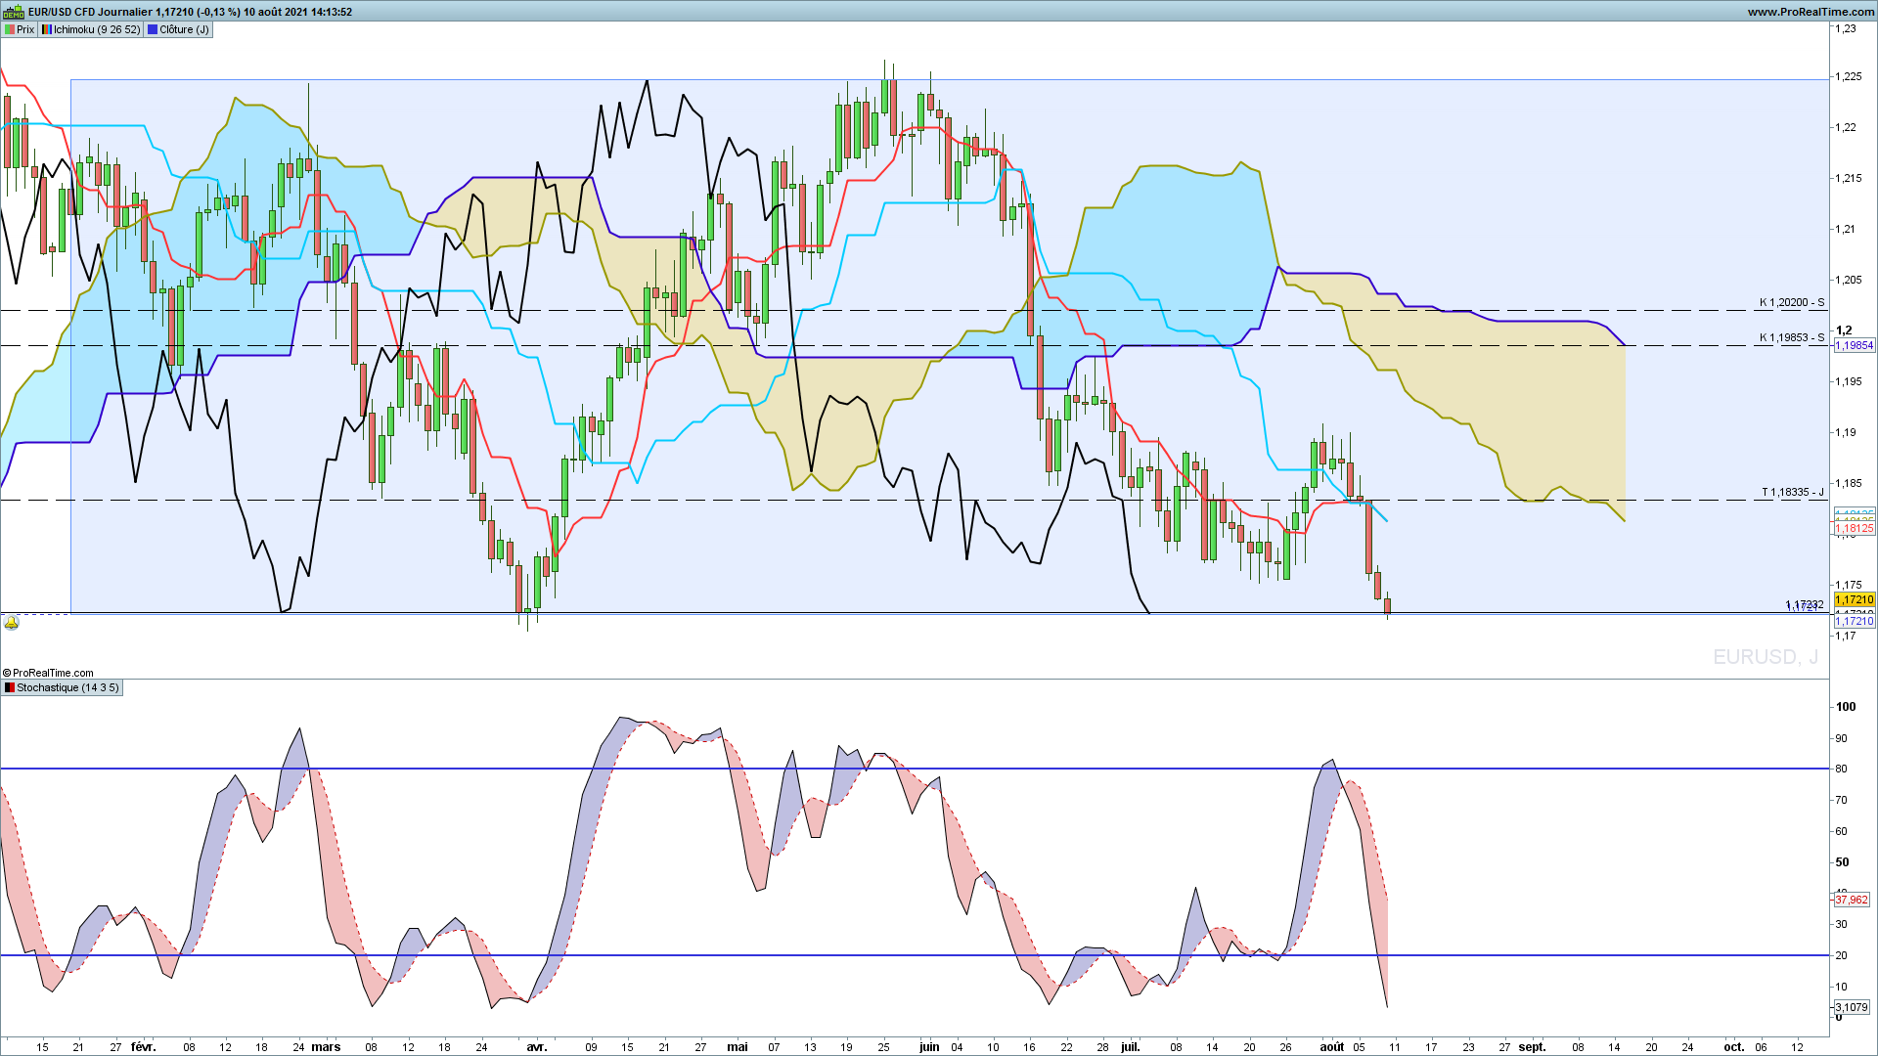Viewport: 1878px width, 1056px height.
Task: Click the yellow alert bell icon
Action: [11, 623]
